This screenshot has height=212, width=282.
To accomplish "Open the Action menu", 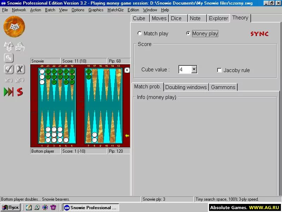I will [x=36, y=10].
